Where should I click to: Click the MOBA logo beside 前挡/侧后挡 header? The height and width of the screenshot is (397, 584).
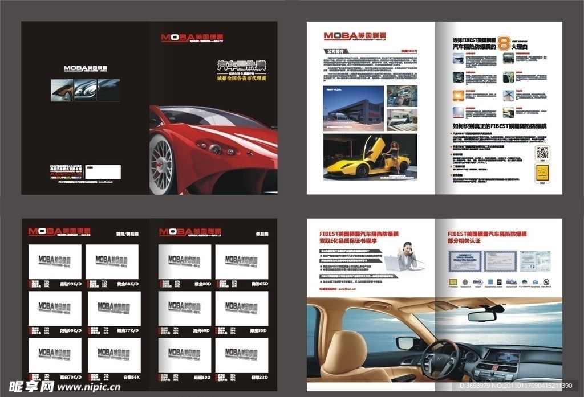(59, 231)
